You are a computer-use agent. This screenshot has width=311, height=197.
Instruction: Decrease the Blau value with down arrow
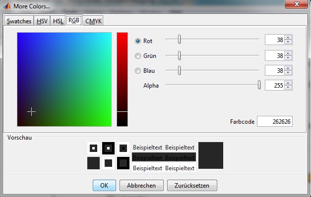pos(288,72)
